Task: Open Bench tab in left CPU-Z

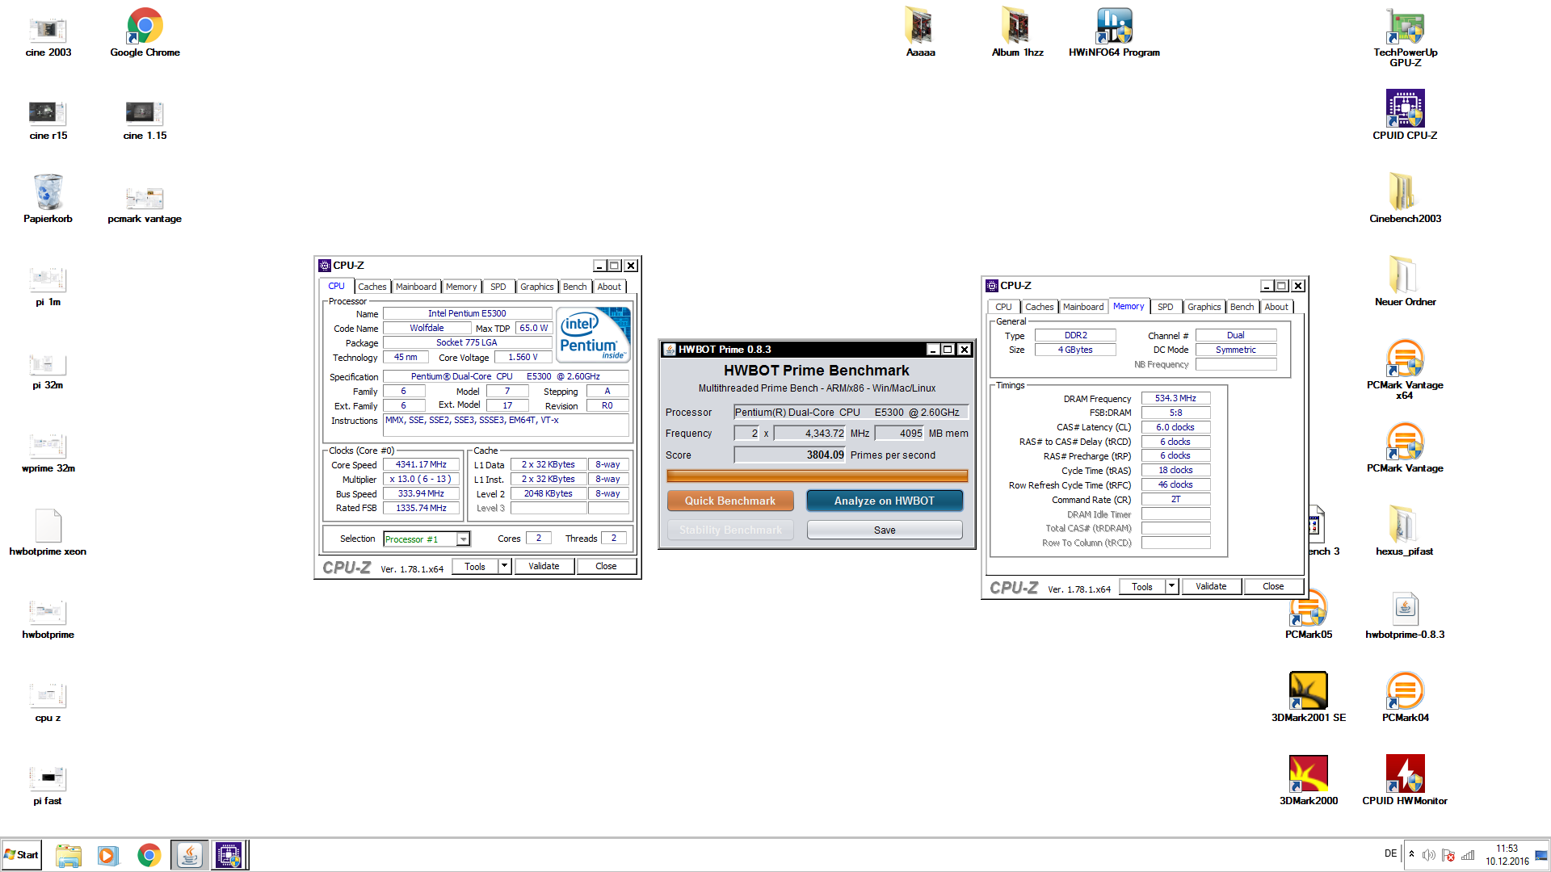Action: [x=575, y=287]
